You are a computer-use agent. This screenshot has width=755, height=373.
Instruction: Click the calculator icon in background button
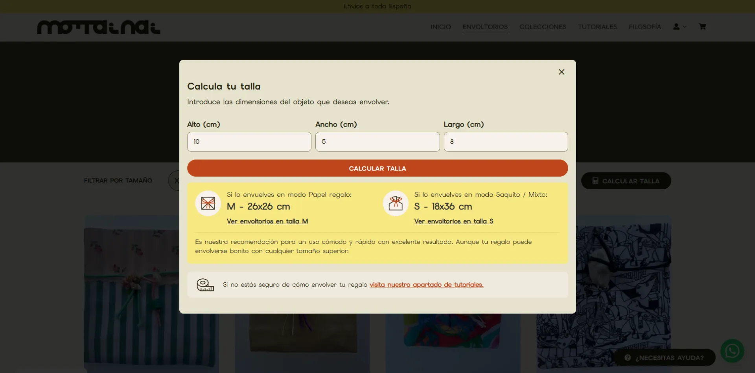click(x=595, y=181)
